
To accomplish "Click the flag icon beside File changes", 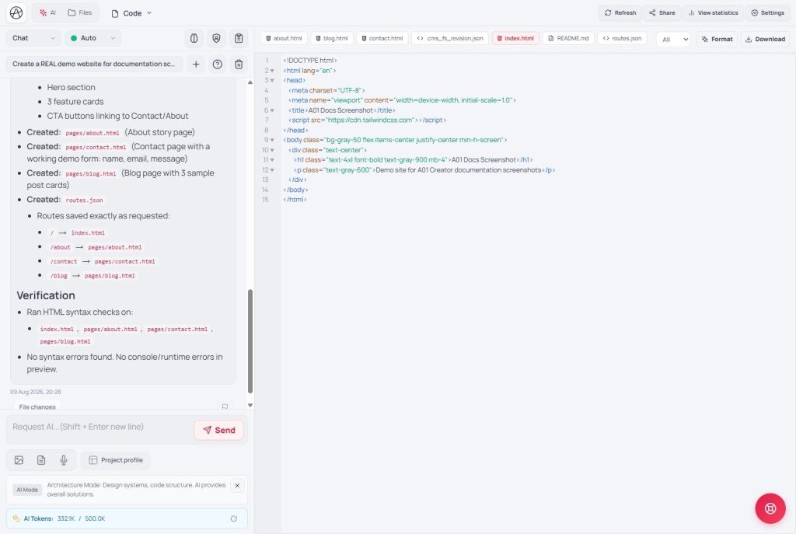I will [x=225, y=407].
